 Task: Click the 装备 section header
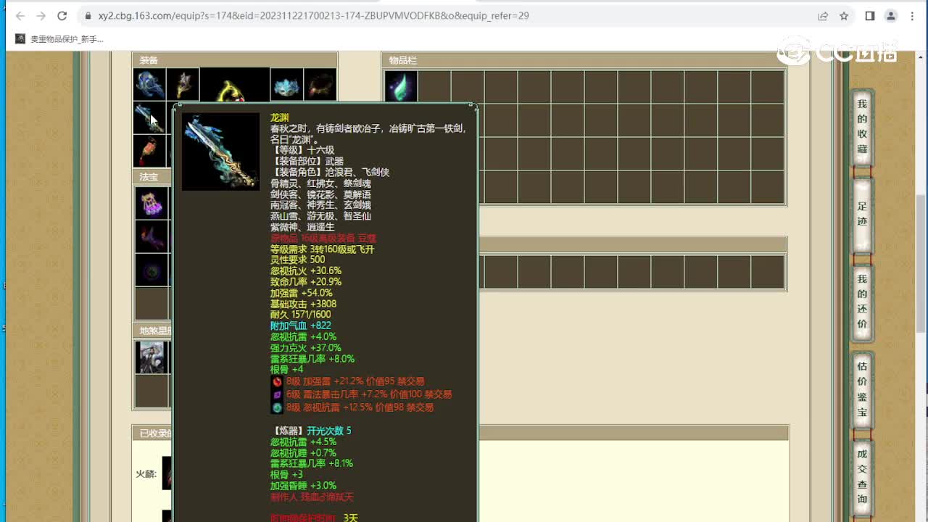(235, 60)
